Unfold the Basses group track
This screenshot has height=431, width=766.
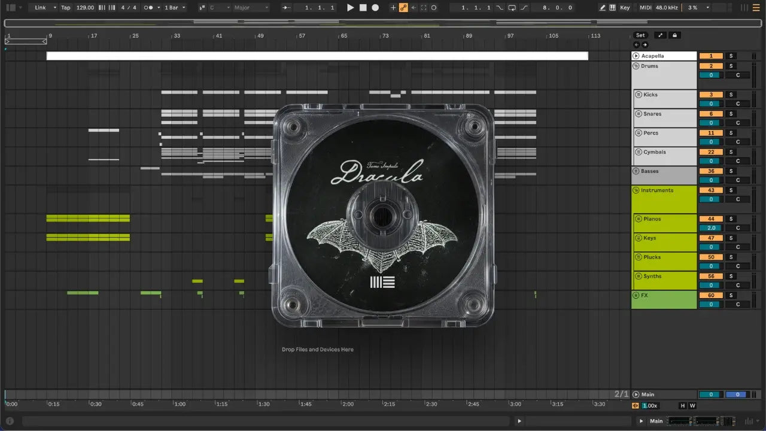pos(636,171)
